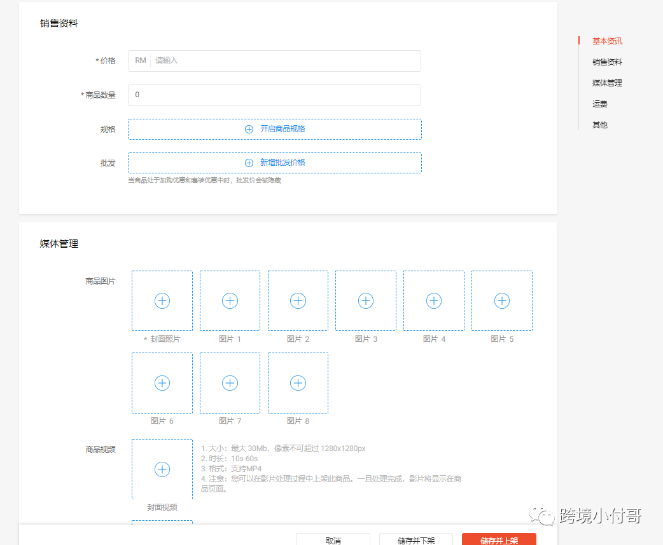Upload an image to 图片 3 slot
This screenshot has height=545, width=663.
pos(366,301)
